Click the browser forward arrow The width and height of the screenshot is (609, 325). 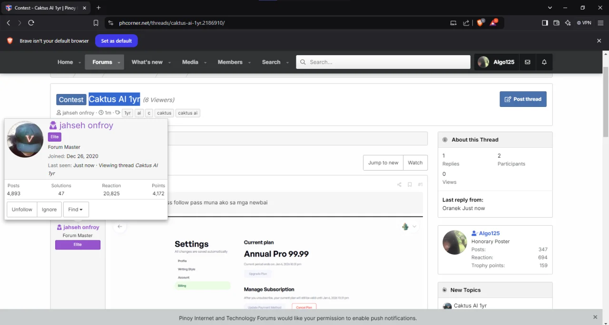point(20,23)
